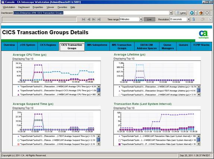
Task: Open the Dashboard selector dropdown arrow
Action: pyautogui.click(x=171, y=13)
